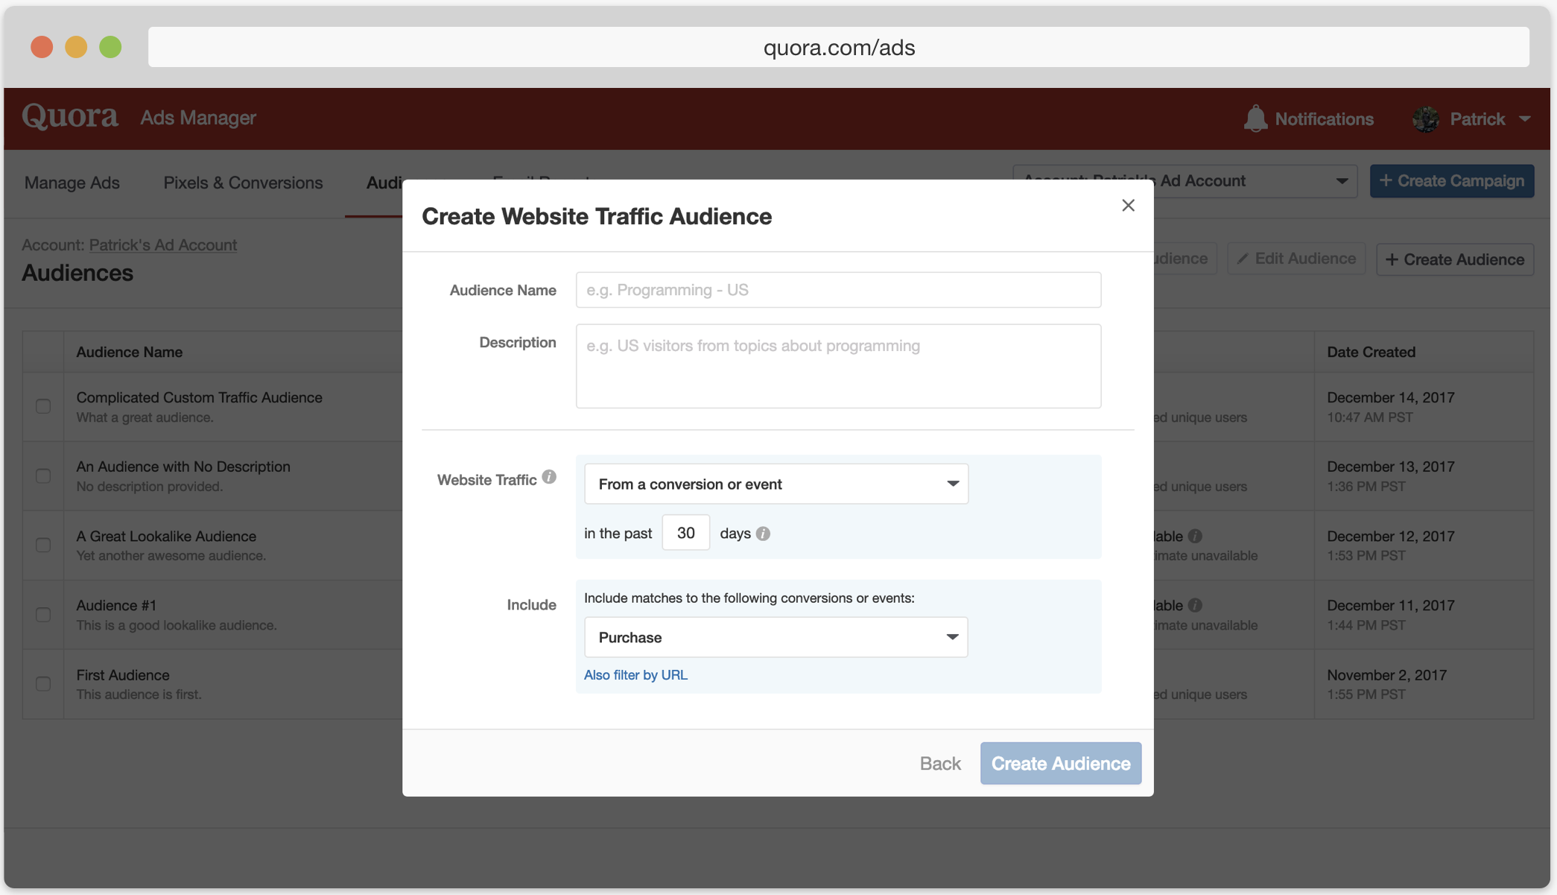Click the Also filter by URL link
1557x895 pixels.
tap(635, 674)
